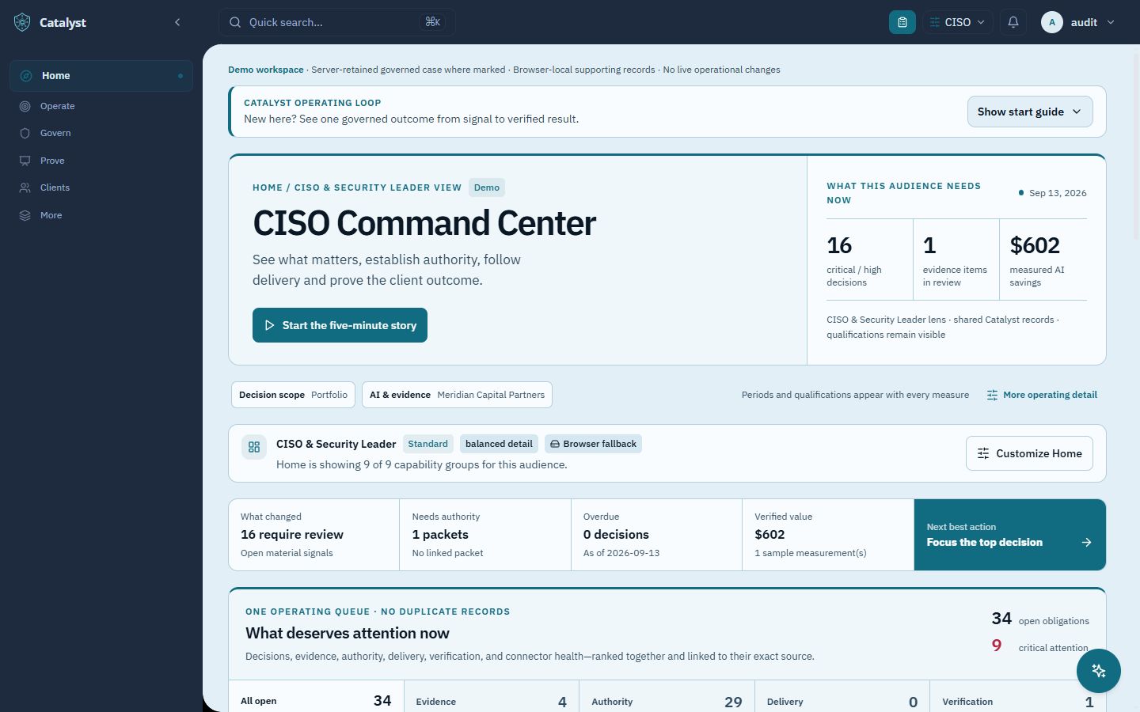Image resolution: width=1140 pixels, height=712 pixels.
Task: Expand the Show start guide panel
Action: click(x=1030, y=112)
